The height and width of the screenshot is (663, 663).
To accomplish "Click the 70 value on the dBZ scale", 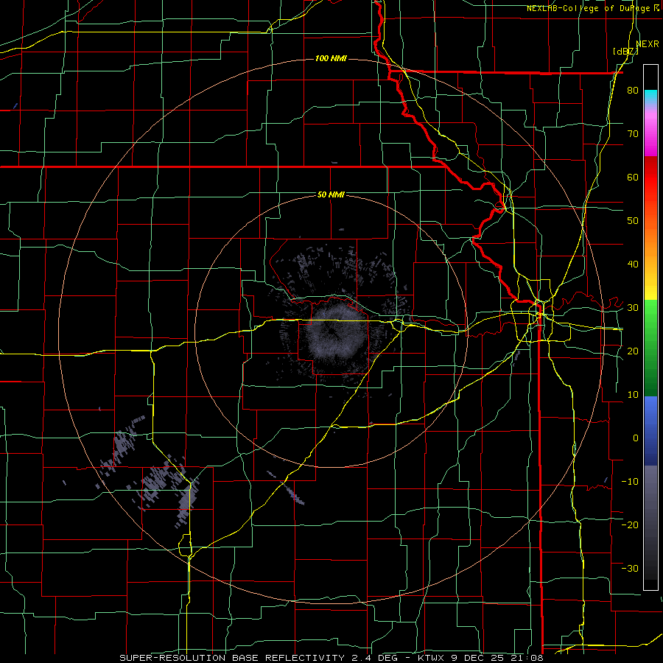I will pyautogui.click(x=633, y=134).
